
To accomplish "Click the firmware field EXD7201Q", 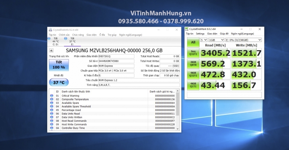I will point(116,56).
